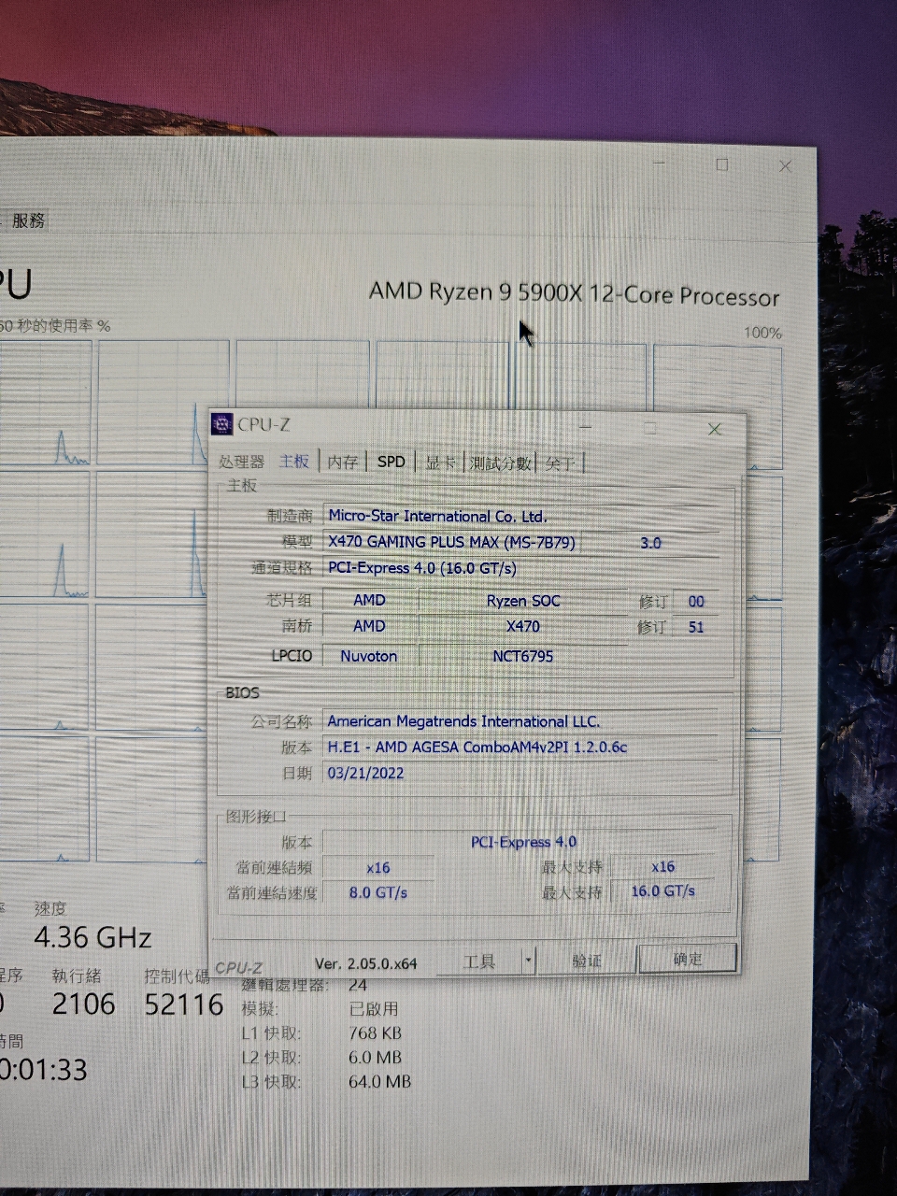Click the 验证 validate button
Screen dimensions: 897x1196
(x=587, y=960)
